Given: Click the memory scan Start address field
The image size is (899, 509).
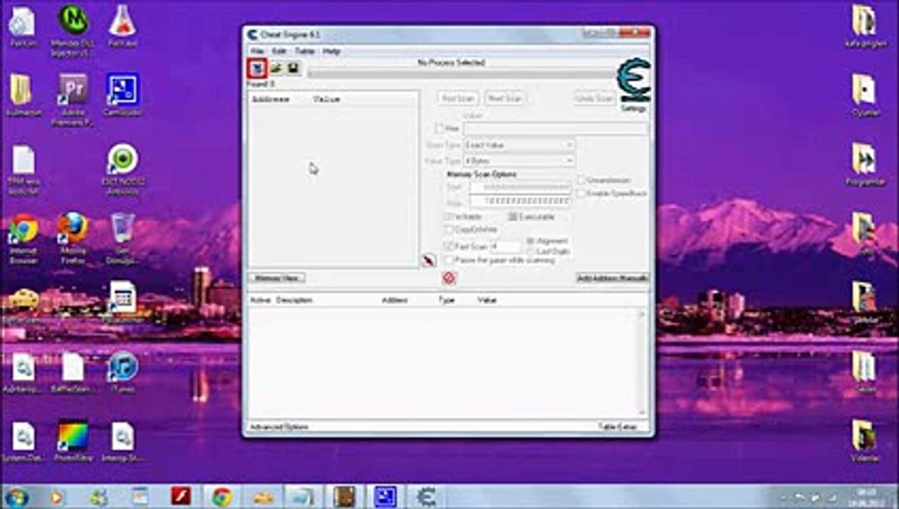Looking at the screenshot, I should coord(520,188).
